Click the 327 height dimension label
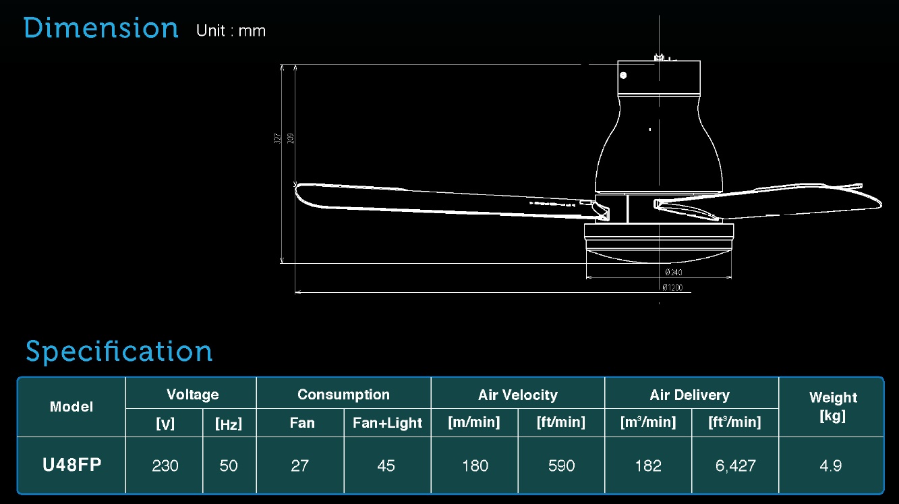The height and width of the screenshot is (504, 899). coord(278,138)
